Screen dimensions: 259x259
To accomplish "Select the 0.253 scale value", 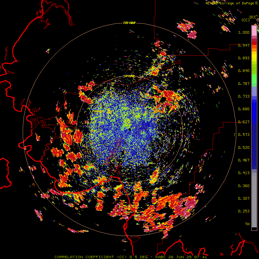I will coord(244,211).
